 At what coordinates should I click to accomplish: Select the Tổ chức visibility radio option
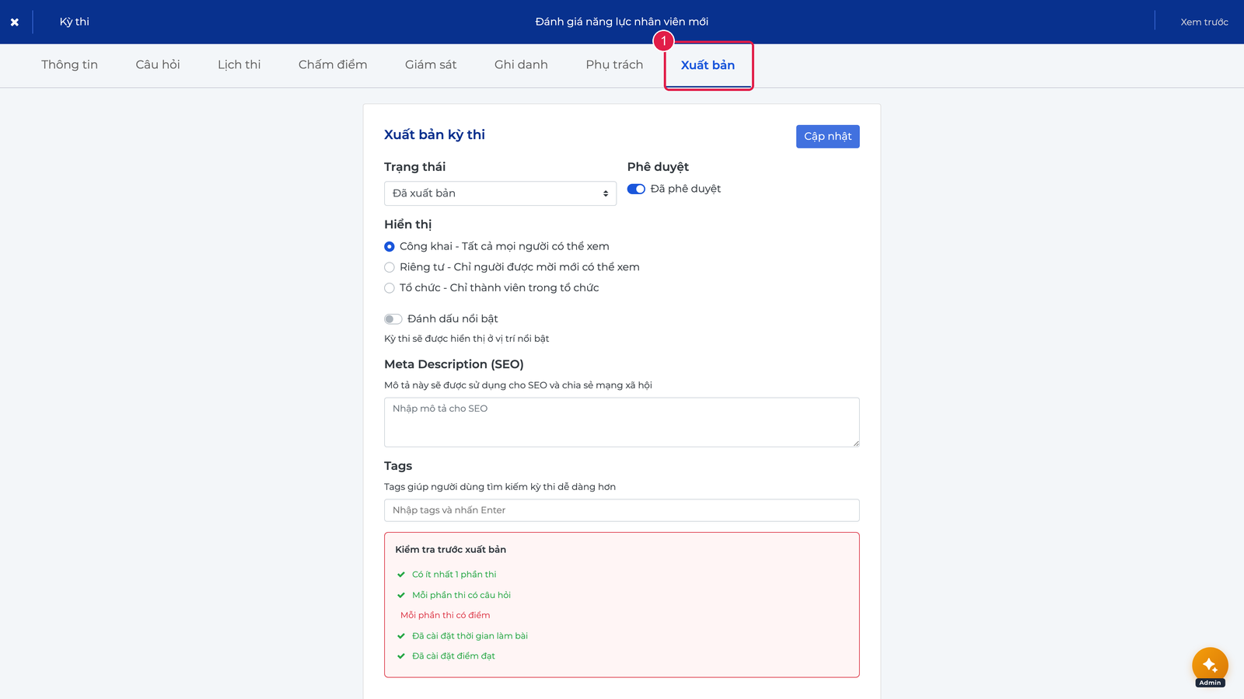click(x=390, y=288)
